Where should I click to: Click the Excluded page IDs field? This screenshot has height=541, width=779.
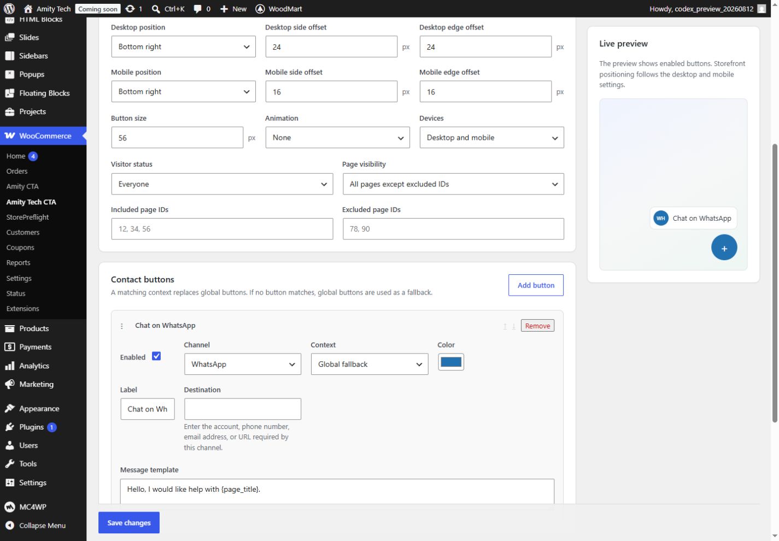point(453,228)
